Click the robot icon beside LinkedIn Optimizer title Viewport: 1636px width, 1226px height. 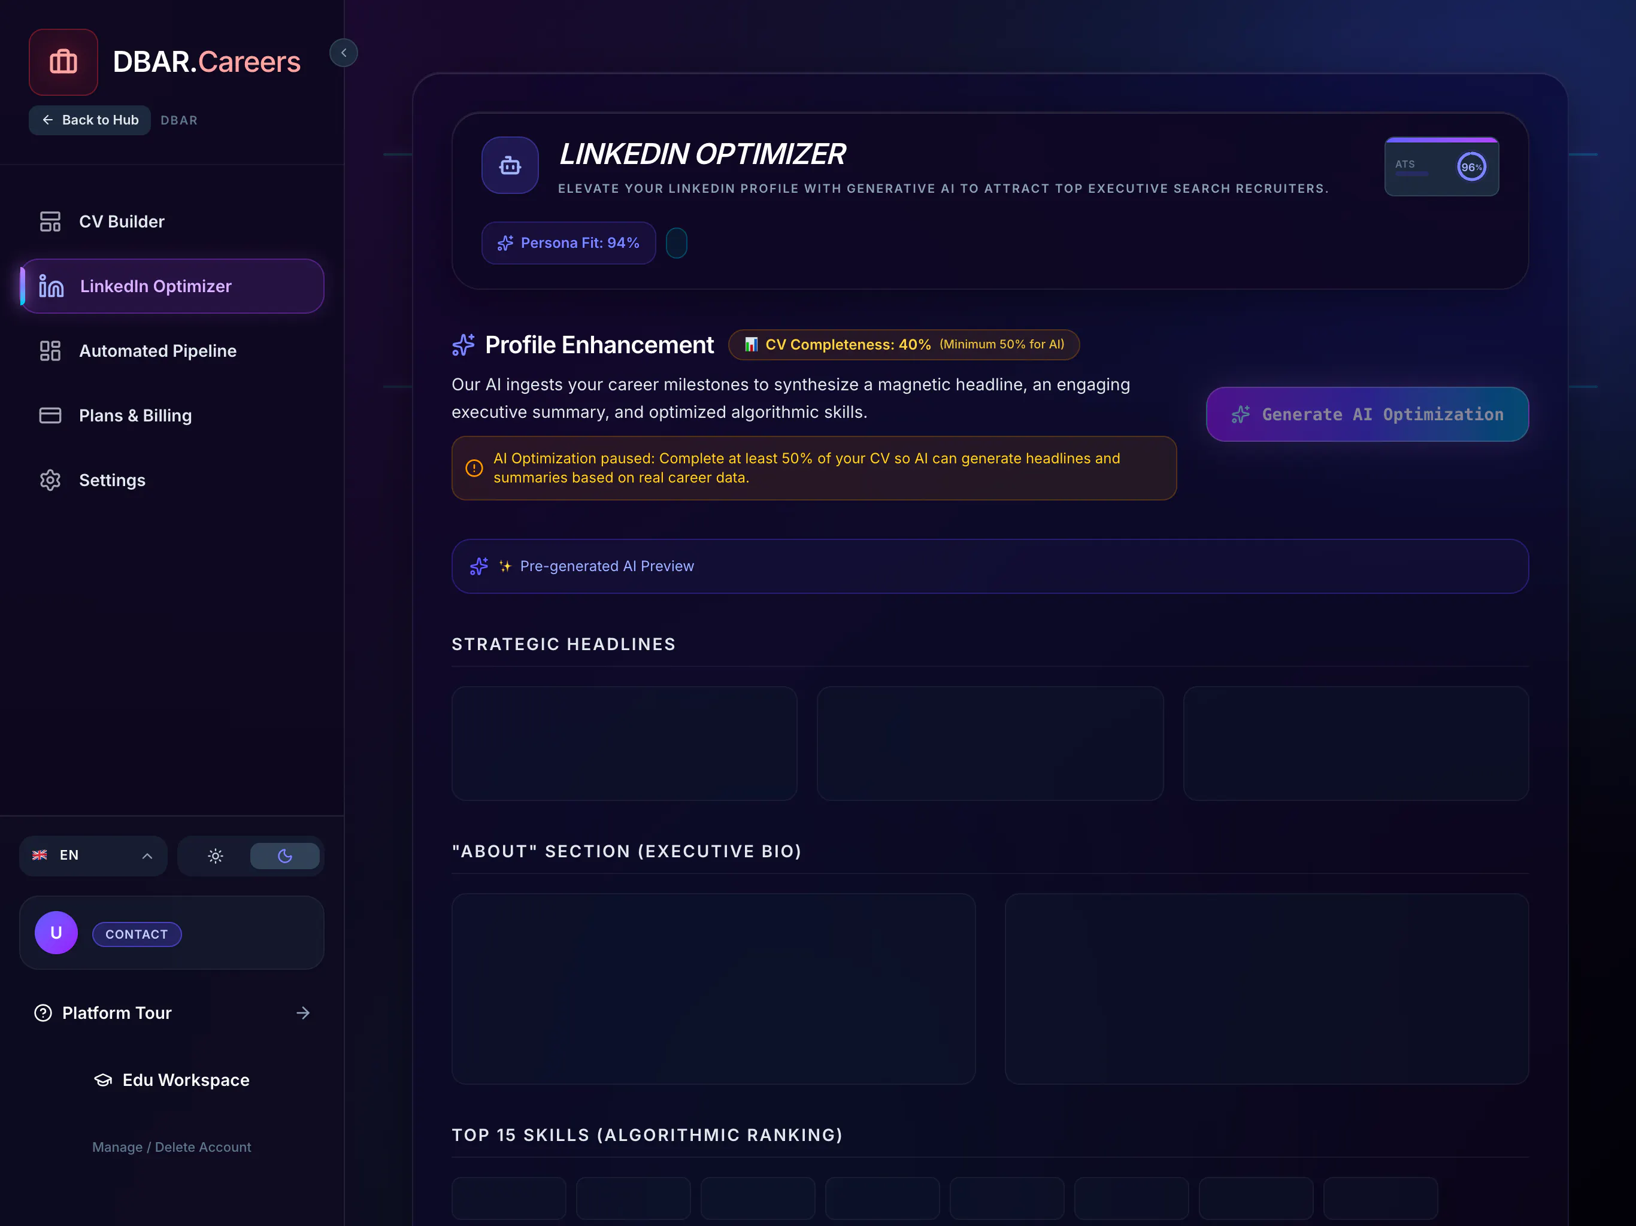(x=510, y=165)
